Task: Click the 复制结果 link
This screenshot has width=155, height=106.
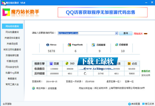Action: point(146,75)
